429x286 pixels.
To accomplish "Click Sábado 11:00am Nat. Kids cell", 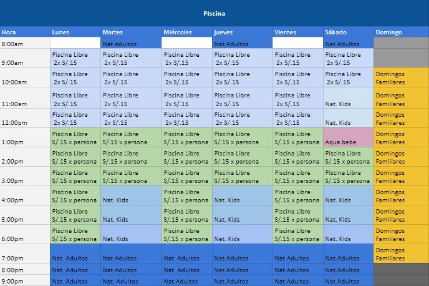I will [349, 98].
